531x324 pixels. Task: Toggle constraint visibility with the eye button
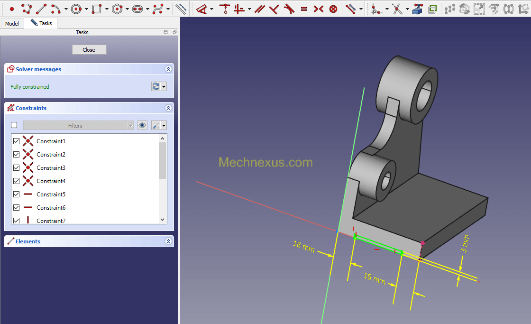(x=142, y=125)
